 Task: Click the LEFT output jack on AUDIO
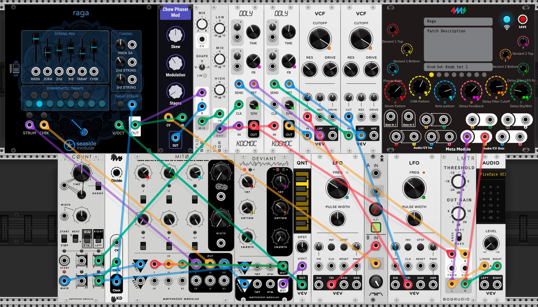484,285
